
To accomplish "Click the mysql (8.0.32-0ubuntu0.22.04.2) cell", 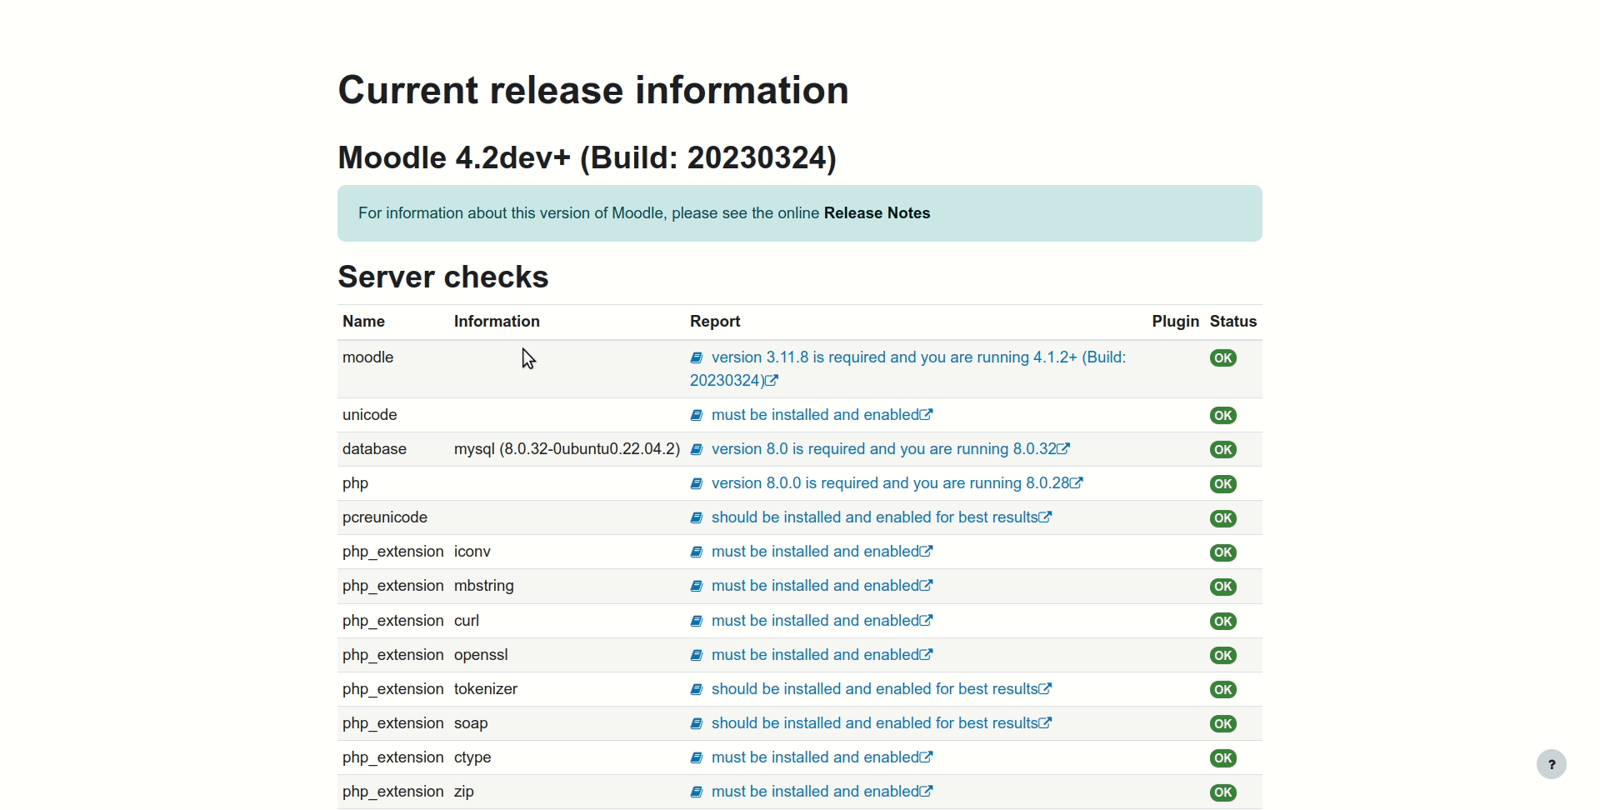I will click(567, 449).
